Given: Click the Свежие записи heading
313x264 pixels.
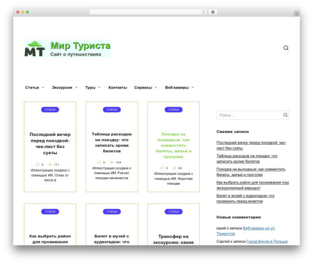Looking at the screenshot, I should tap(232, 132).
